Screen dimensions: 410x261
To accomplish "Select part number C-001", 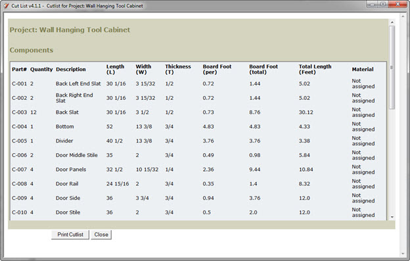I will point(19,83).
